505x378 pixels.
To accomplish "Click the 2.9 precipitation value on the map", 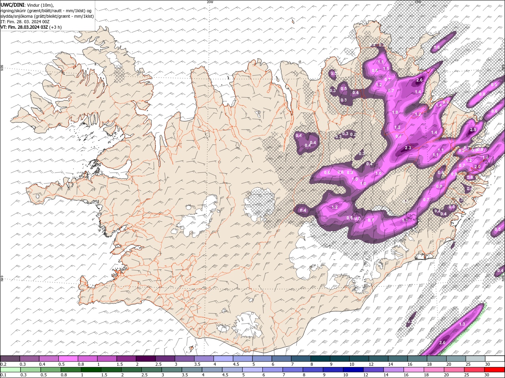I will point(473,130).
